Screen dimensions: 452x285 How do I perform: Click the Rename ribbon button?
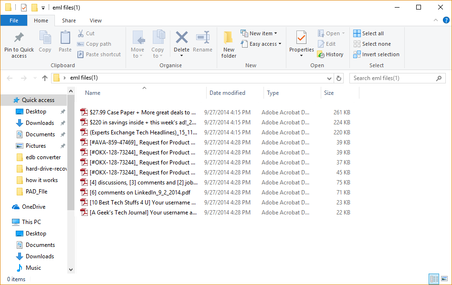203,42
